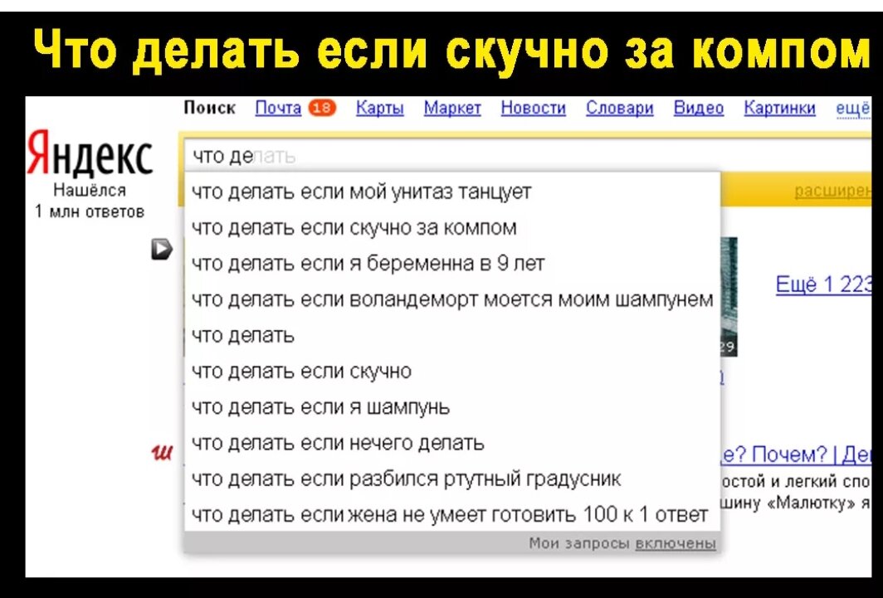Open the Карты tab
Viewport: 883px width, 598px height.
tap(379, 108)
